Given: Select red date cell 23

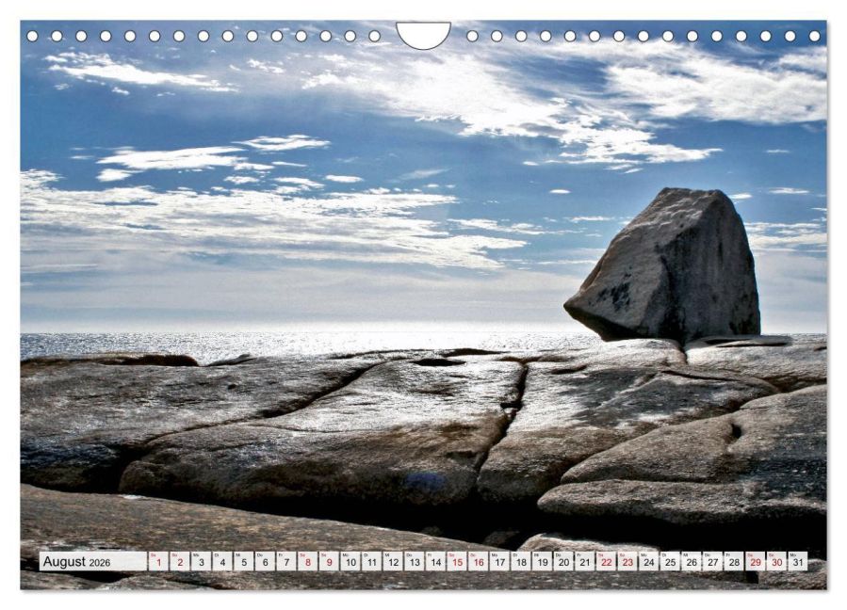Looking at the screenshot, I should tap(627, 561).
